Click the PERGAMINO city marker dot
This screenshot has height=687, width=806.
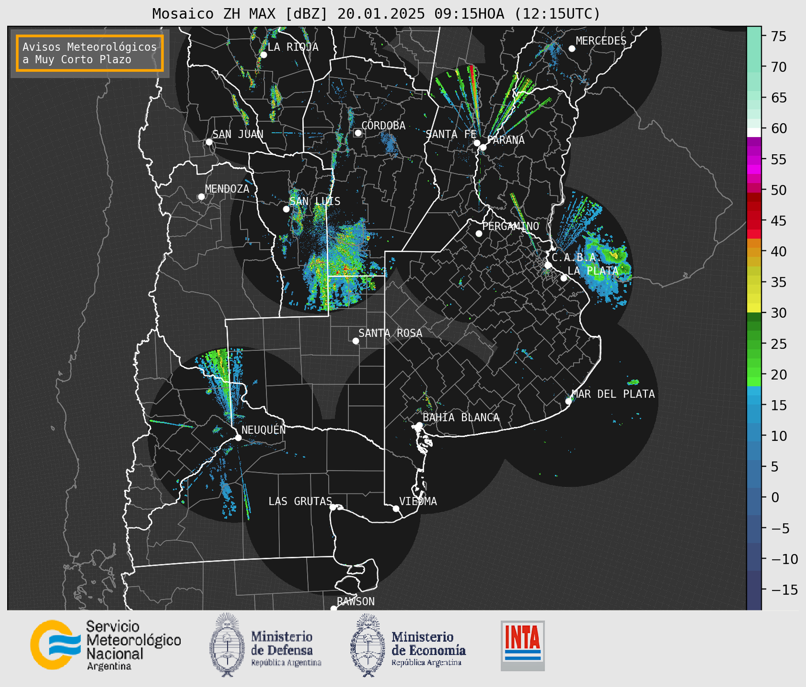[x=479, y=234]
